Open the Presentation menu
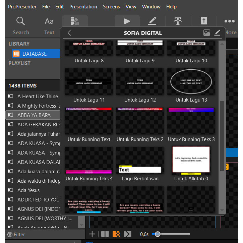243x243 pixels. pyautogui.click(x=83, y=7)
